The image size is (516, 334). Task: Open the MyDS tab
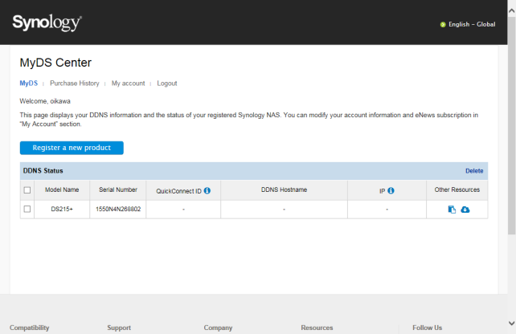[x=29, y=83]
